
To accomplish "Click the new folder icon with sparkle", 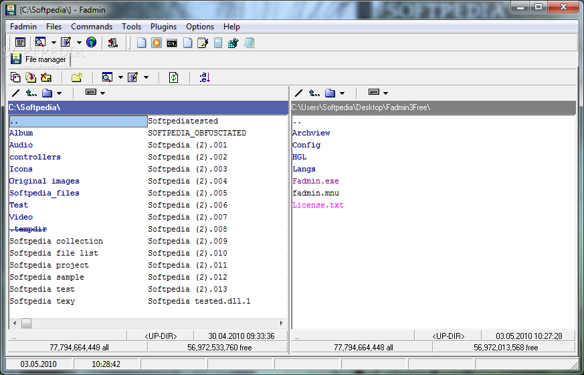I will pyautogui.click(x=77, y=77).
